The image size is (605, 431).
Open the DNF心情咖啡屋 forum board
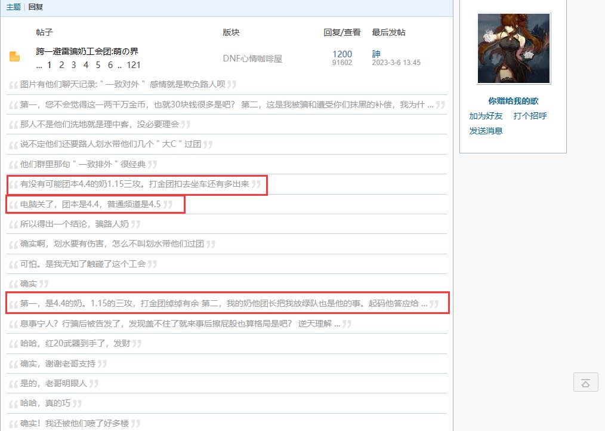pos(252,59)
